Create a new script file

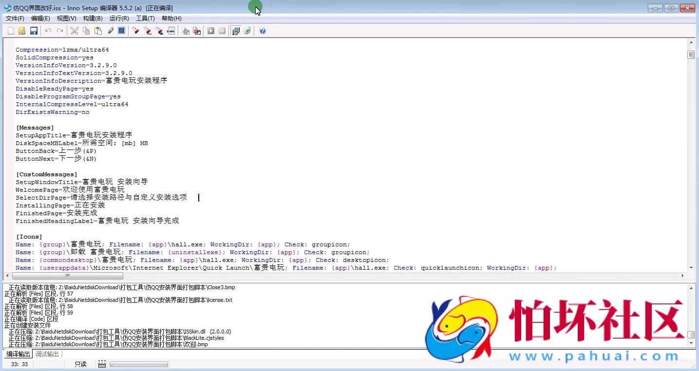[x=11, y=31]
